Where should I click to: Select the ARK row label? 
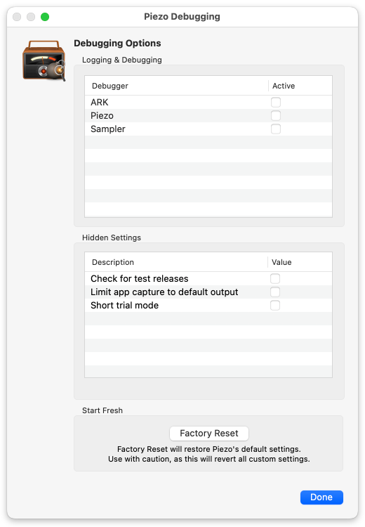(x=100, y=102)
